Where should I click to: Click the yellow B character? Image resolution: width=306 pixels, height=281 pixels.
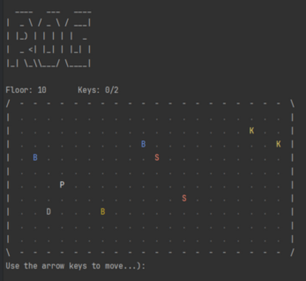102,212
